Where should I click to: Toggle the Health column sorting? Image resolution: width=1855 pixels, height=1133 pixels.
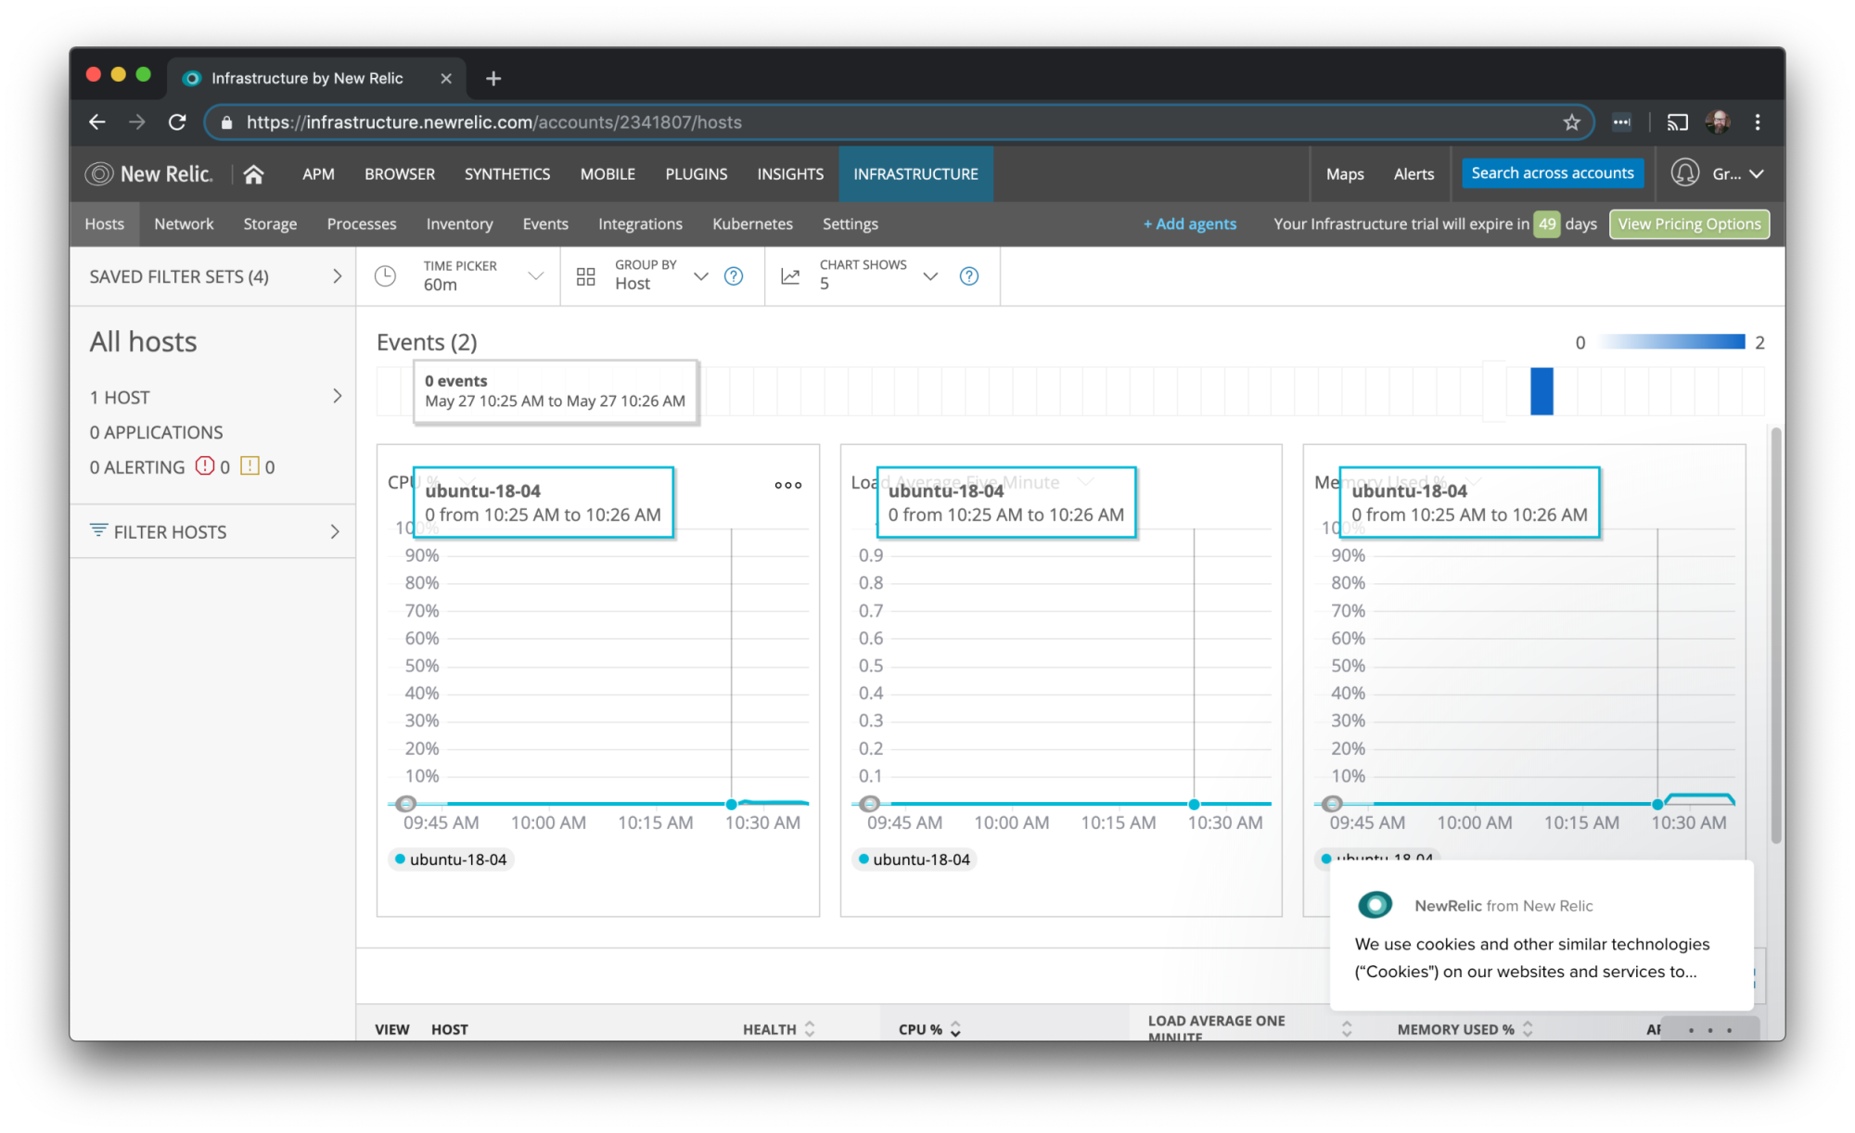coord(810,1029)
